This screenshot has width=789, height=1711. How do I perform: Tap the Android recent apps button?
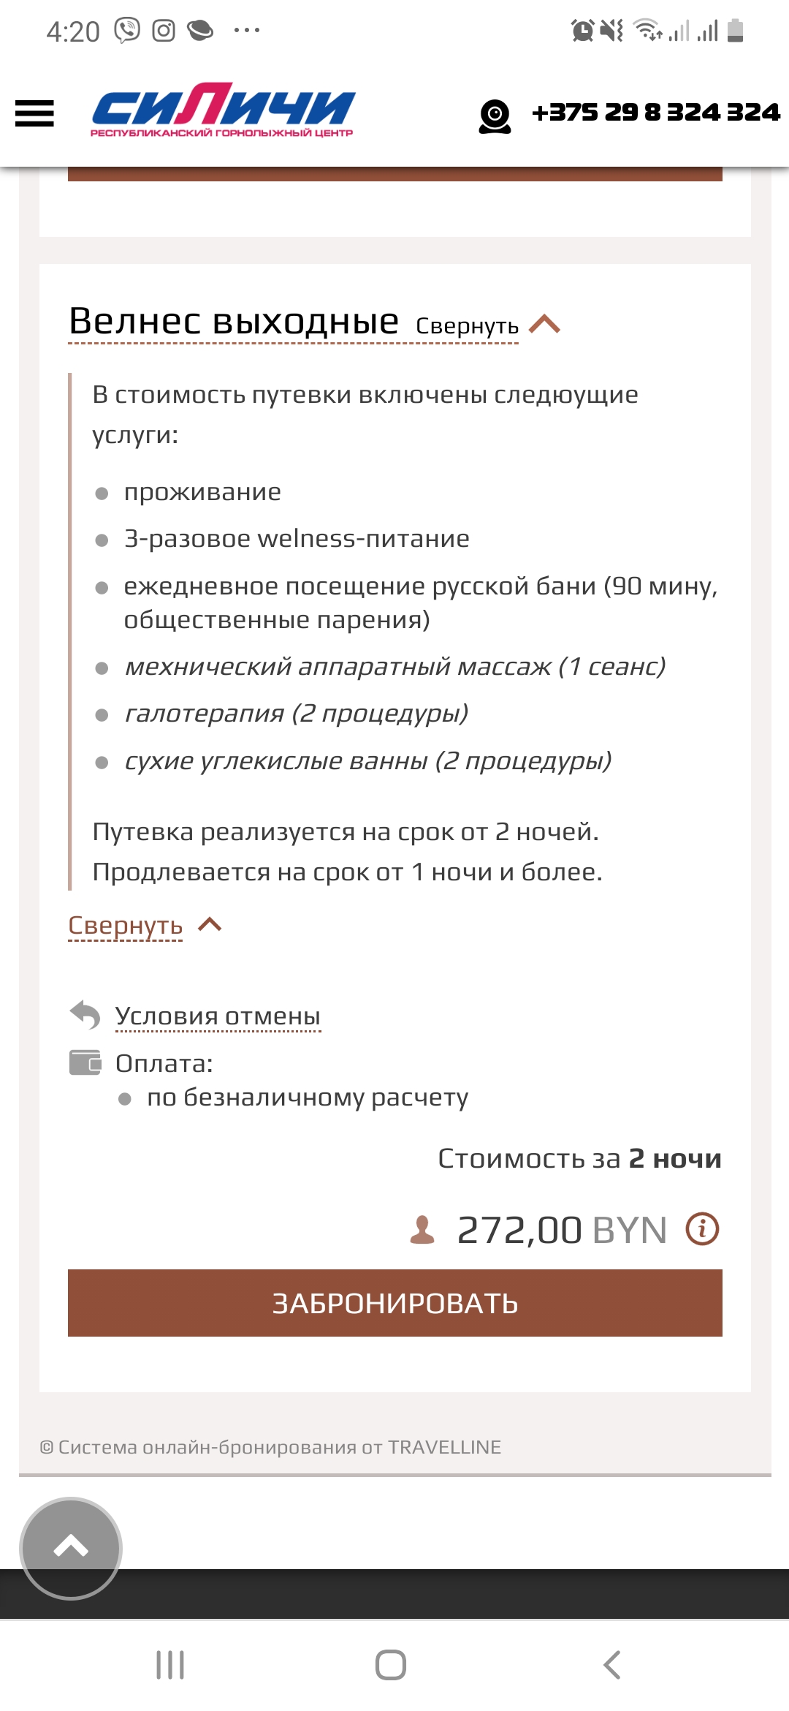(x=170, y=1665)
